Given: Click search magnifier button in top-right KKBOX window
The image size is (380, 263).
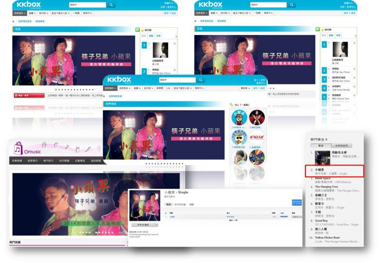Looking at the screenshot, I should point(292,5).
